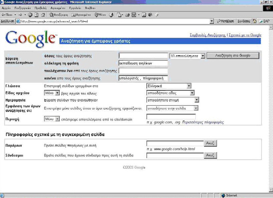Click the house icon beside Συνδέσεις

point(255,21)
